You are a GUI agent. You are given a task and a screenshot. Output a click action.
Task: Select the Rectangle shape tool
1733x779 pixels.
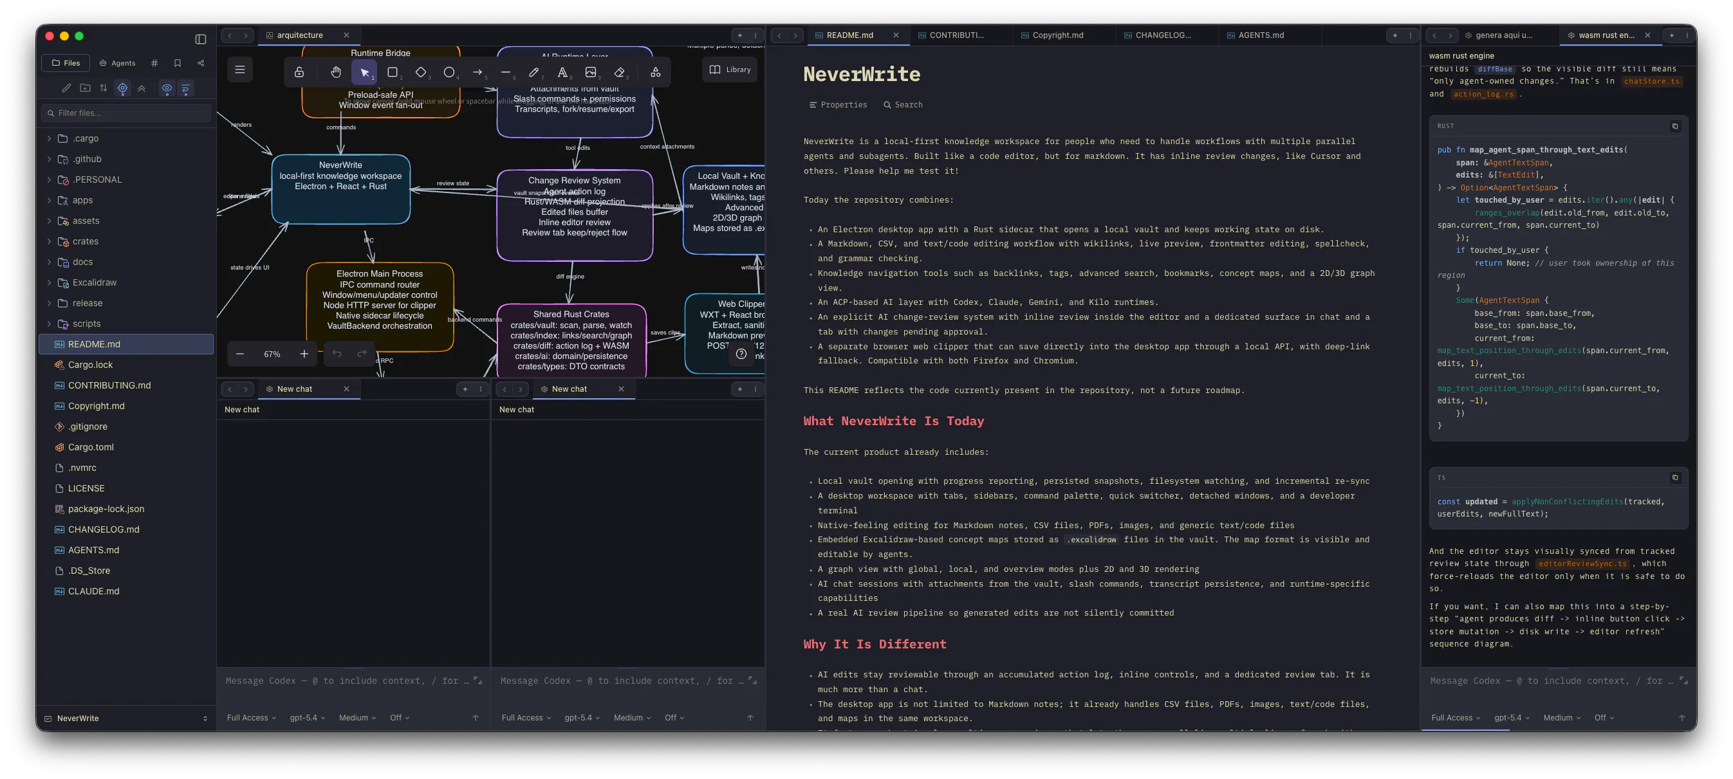[x=393, y=72]
